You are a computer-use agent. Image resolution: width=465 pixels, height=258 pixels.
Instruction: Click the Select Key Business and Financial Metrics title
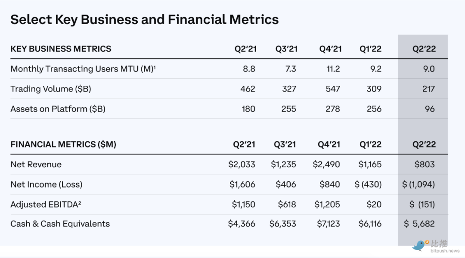[144, 19]
